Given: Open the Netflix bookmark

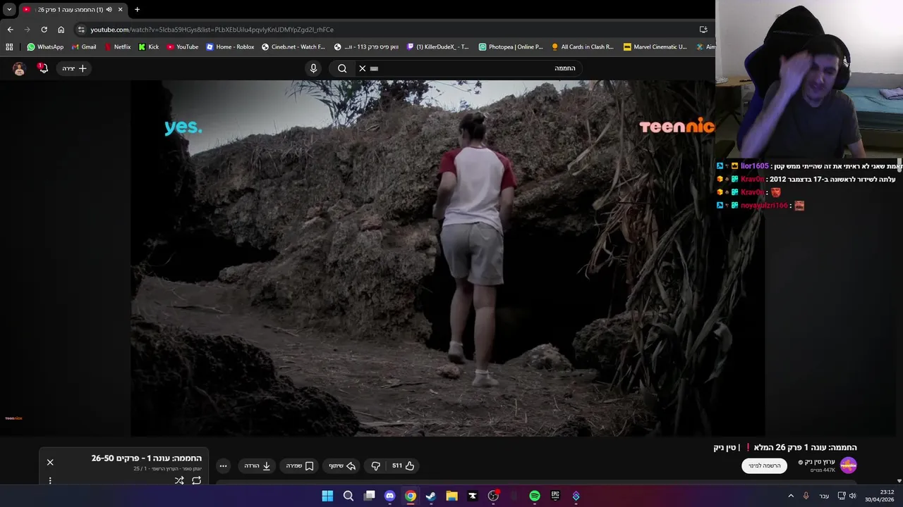Looking at the screenshot, I should [x=117, y=47].
